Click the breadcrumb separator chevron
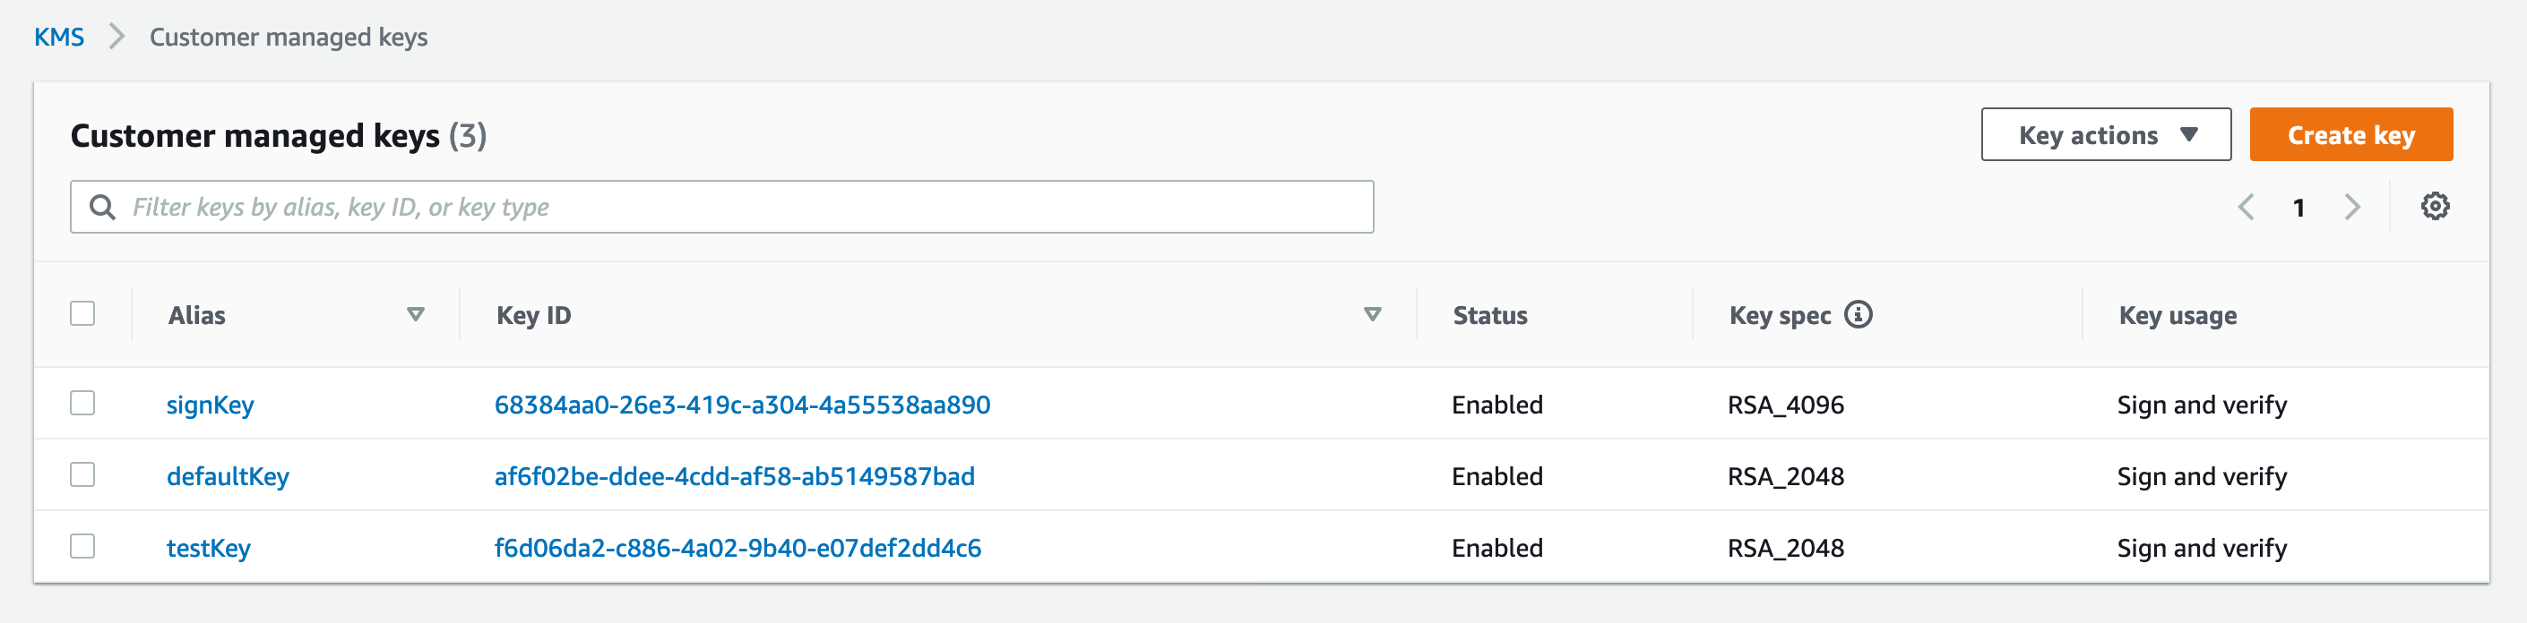The width and height of the screenshot is (2527, 623). tap(116, 38)
